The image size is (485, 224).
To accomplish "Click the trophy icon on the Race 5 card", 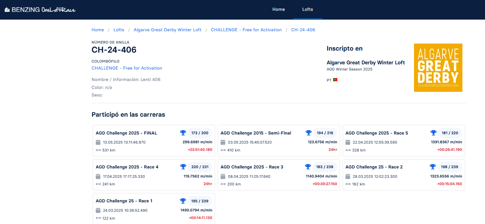I will [433, 133].
